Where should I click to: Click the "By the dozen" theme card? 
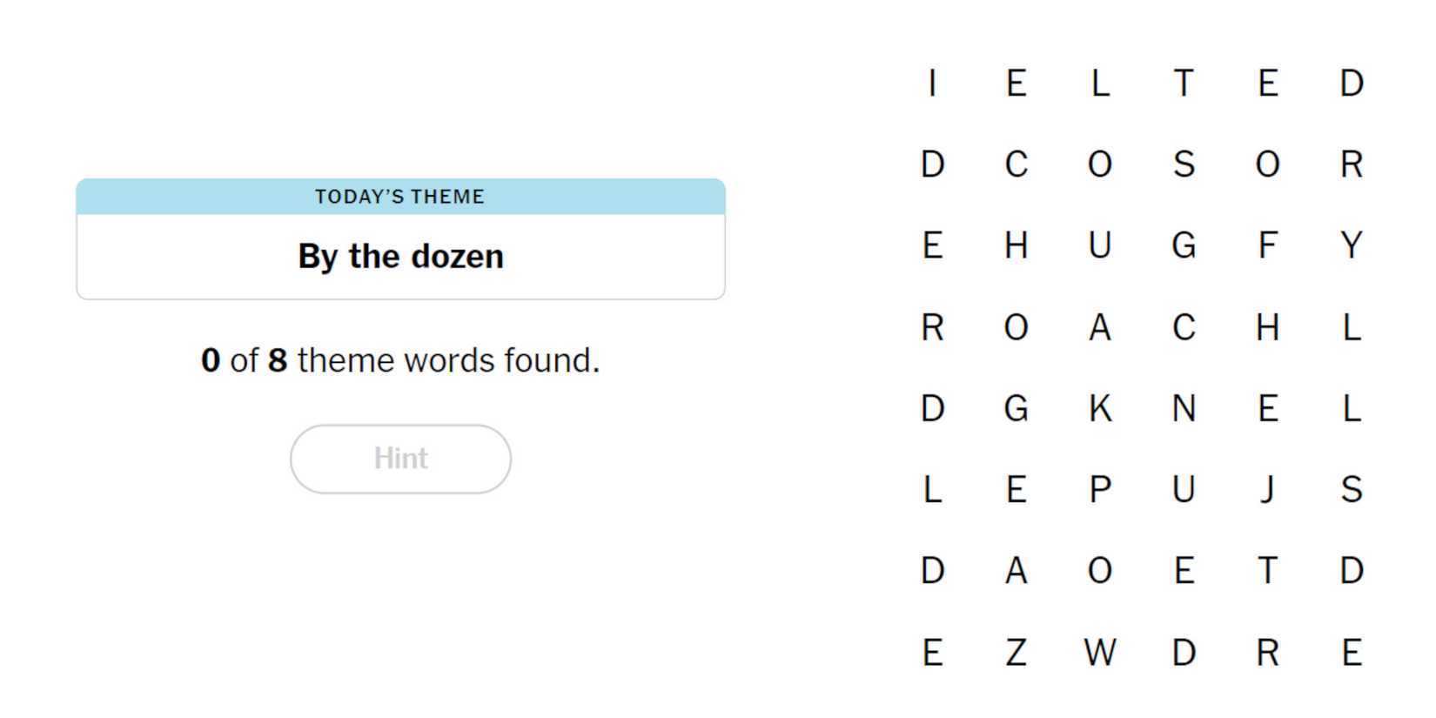click(x=400, y=257)
